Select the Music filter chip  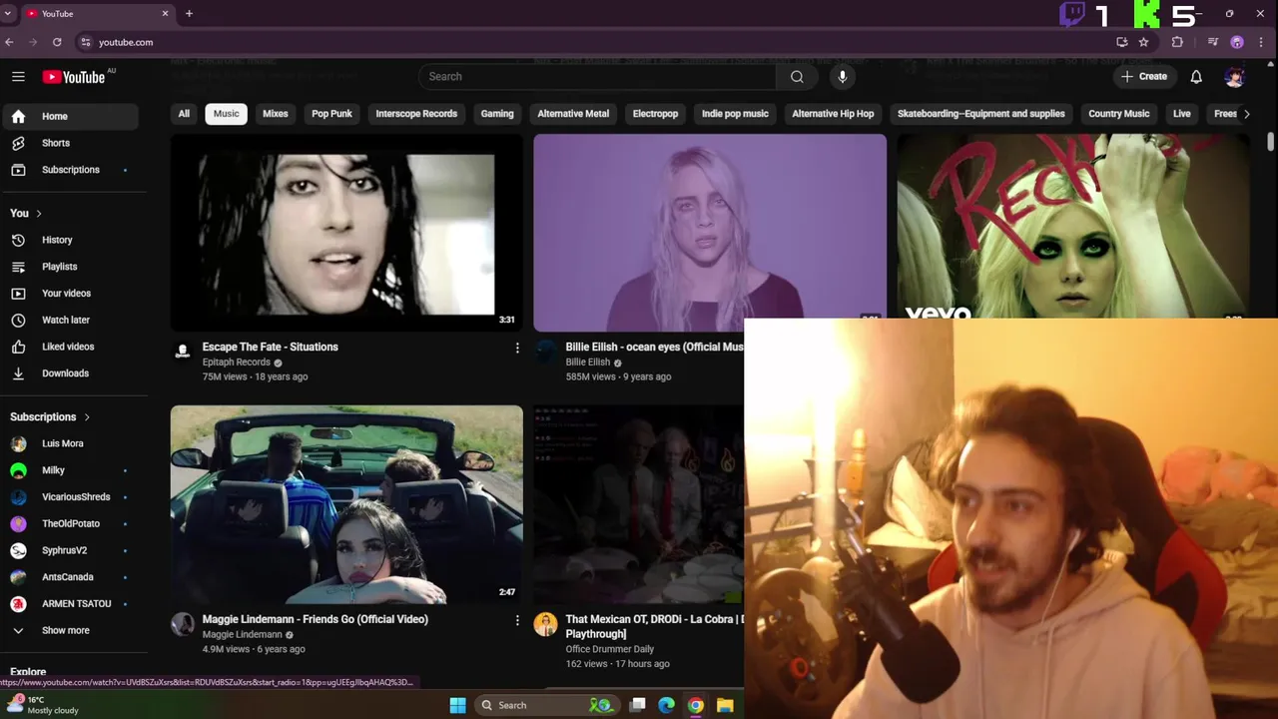[x=227, y=114]
